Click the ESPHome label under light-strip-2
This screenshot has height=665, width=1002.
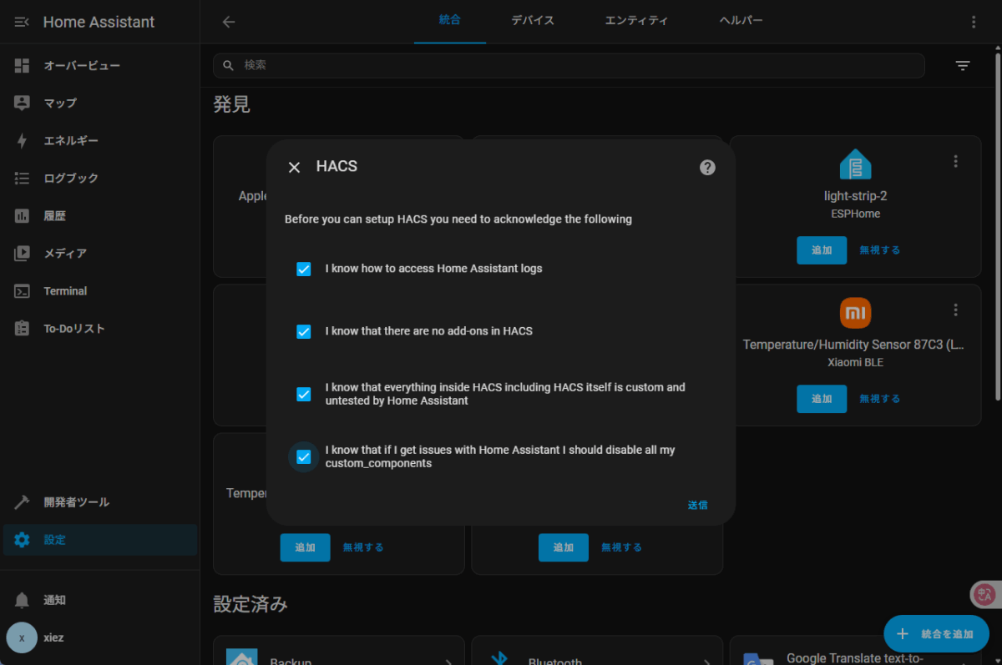855,214
